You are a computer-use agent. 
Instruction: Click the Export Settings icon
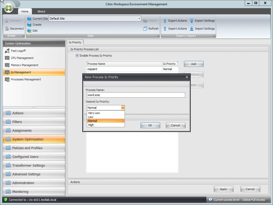pyautogui.click(x=192, y=21)
